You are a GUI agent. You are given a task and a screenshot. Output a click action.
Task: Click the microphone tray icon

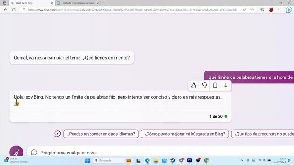248,160
